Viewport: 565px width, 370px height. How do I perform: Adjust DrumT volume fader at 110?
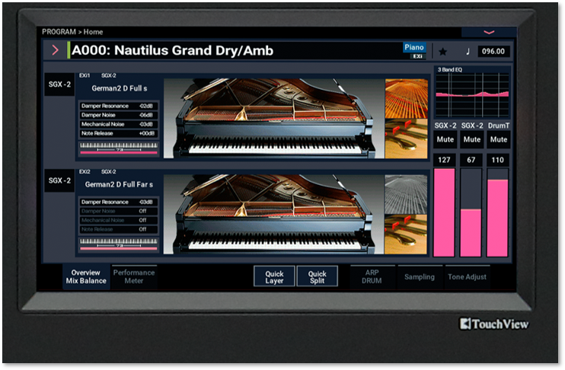[498, 212]
